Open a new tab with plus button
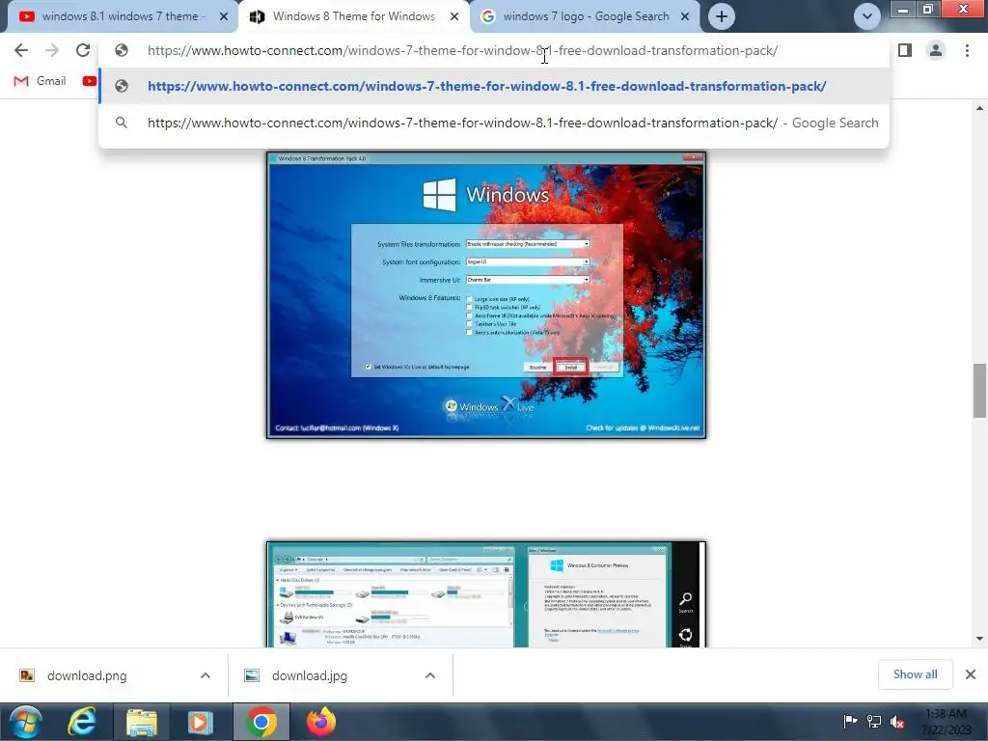The height and width of the screenshot is (741, 988). [x=722, y=17]
